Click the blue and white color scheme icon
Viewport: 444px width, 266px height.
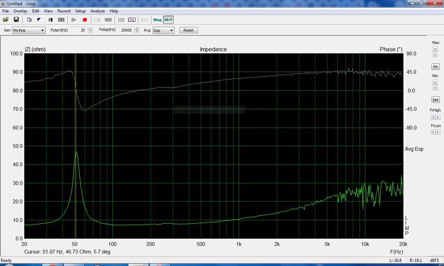[39, 20]
